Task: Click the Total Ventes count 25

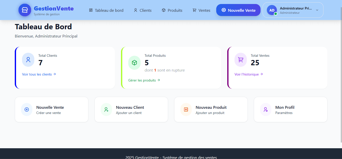Action: pos(255,63)
